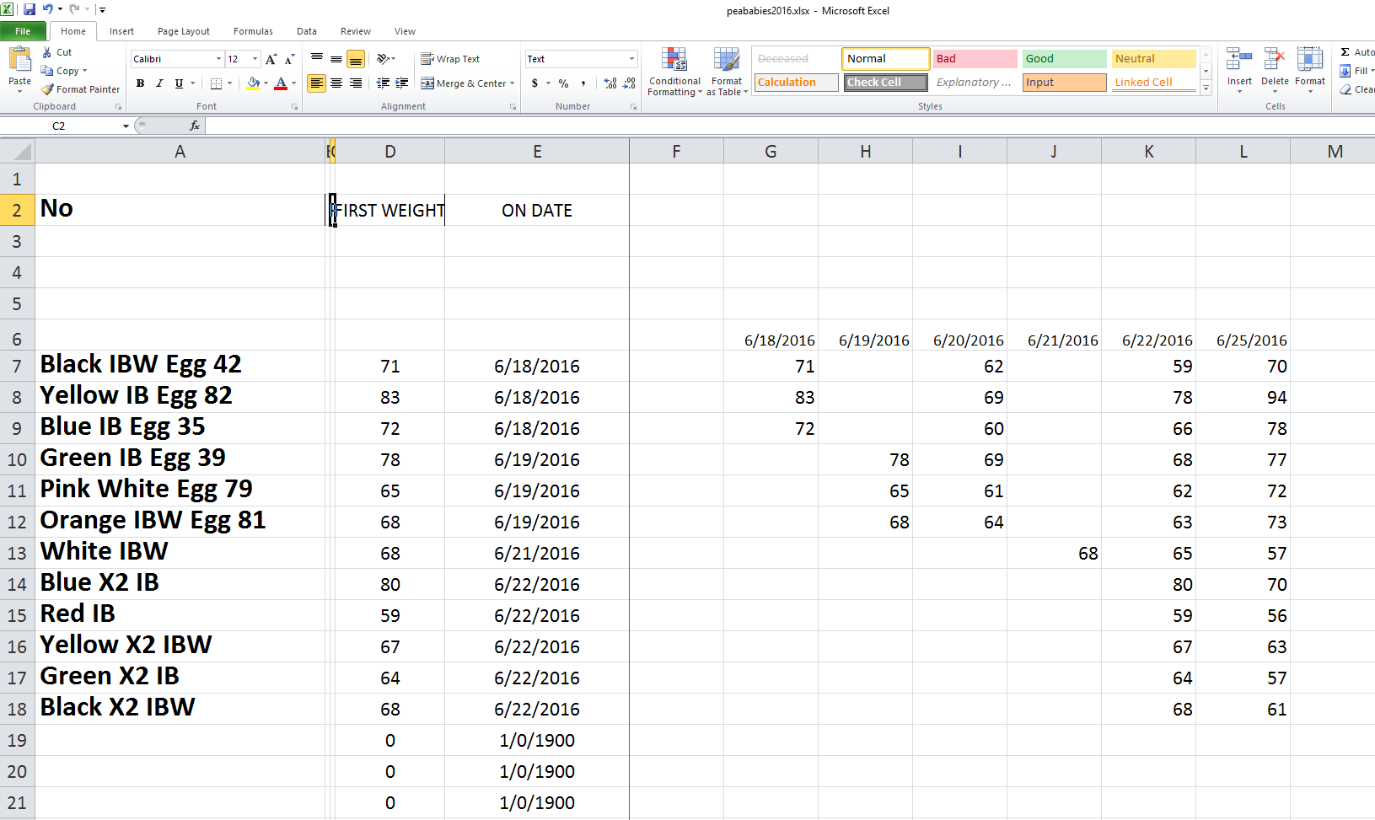Image resolution: width=1375 pixels, height=820 pixels.
Task: Apply Percent Style number format
Action: (563, 83)
